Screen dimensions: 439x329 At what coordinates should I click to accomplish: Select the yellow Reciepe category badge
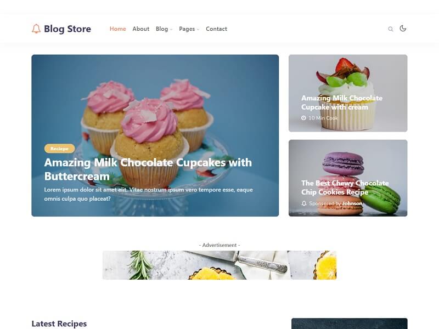pos(59,149)
